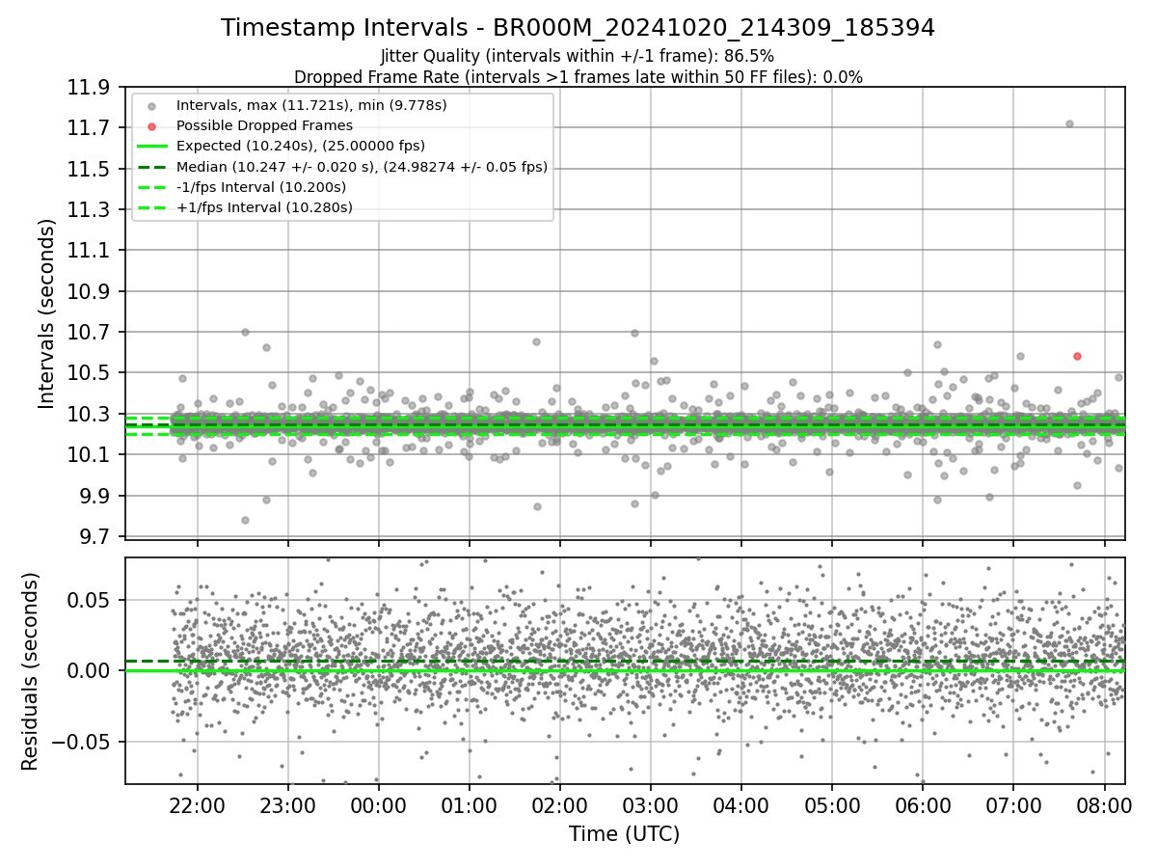
Task: Click the dark green dashed Median line sample
Action: pyautogui.click(x=151, y=167)
